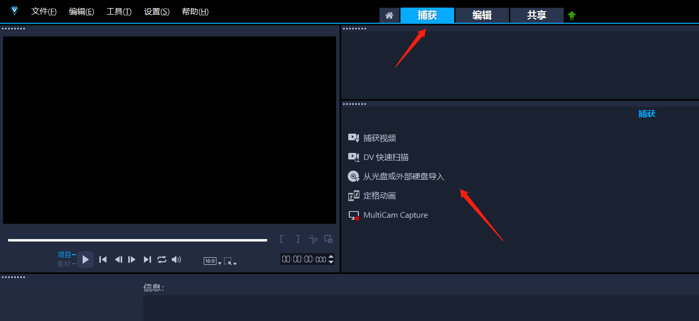
Task: Open the resize/crop mode dropdown
Action: pos(230,261)
